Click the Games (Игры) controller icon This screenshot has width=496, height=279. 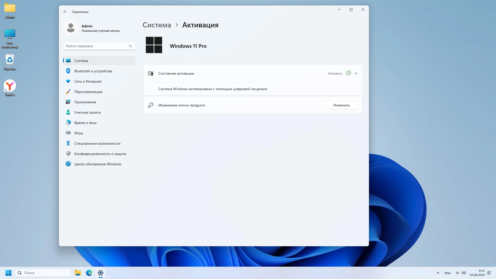pos(68,133)
